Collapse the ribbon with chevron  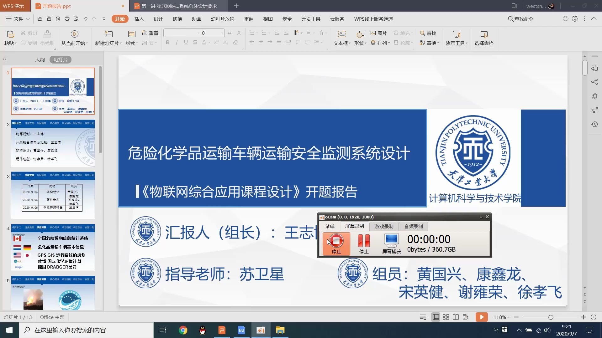click(x=594, y=19)
